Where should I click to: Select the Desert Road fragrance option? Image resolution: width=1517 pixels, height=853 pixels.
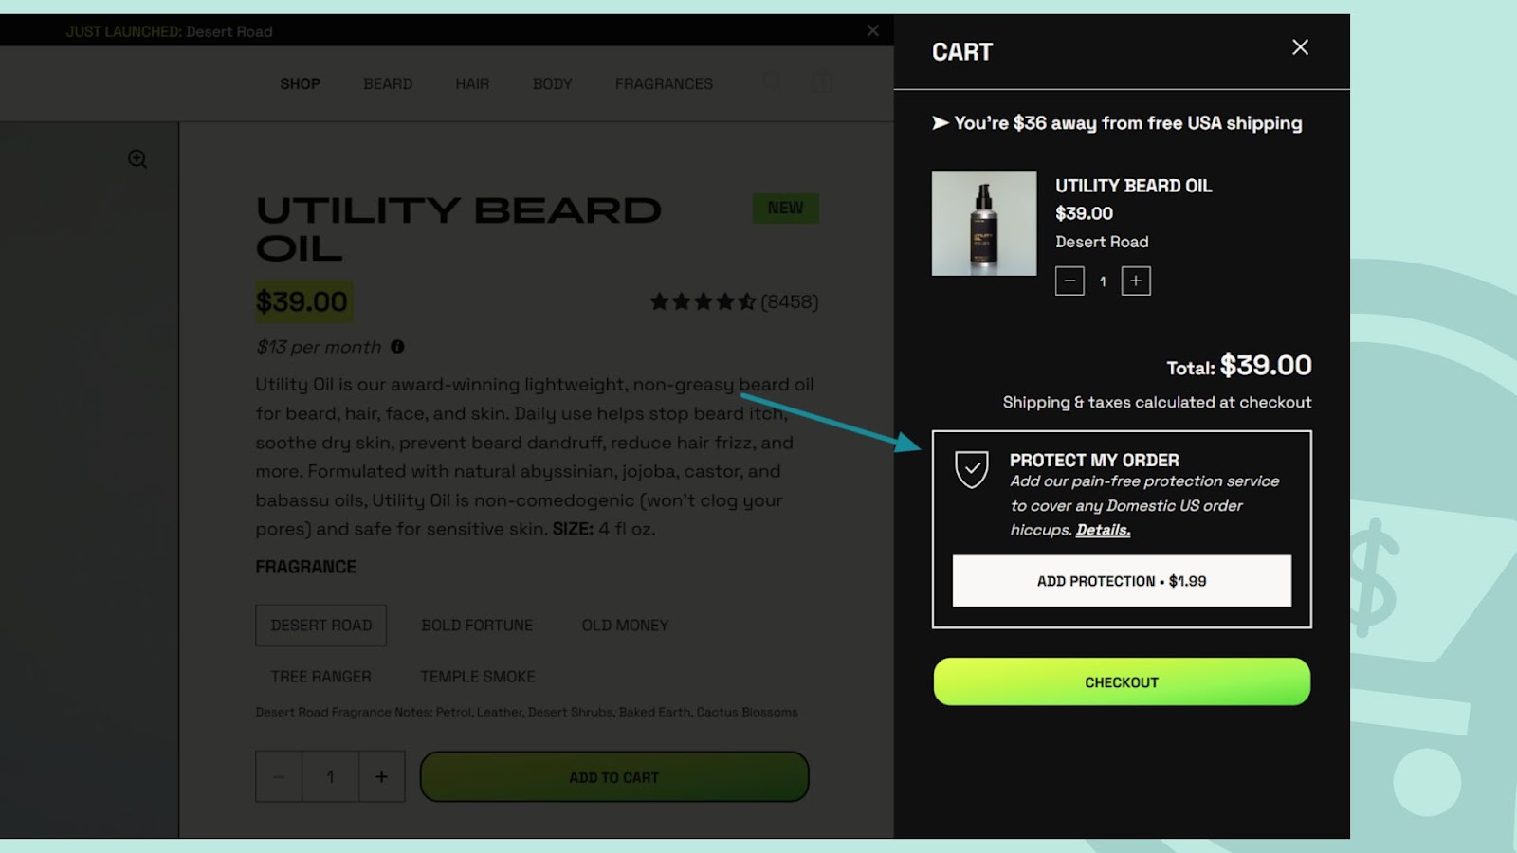[x=320, y=626]
